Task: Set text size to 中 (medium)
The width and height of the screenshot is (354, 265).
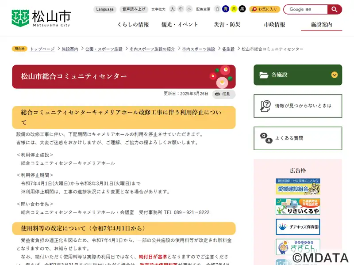Action: tap(181, 9)
